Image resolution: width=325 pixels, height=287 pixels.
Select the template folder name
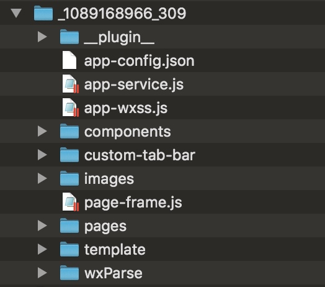point(115,250)
